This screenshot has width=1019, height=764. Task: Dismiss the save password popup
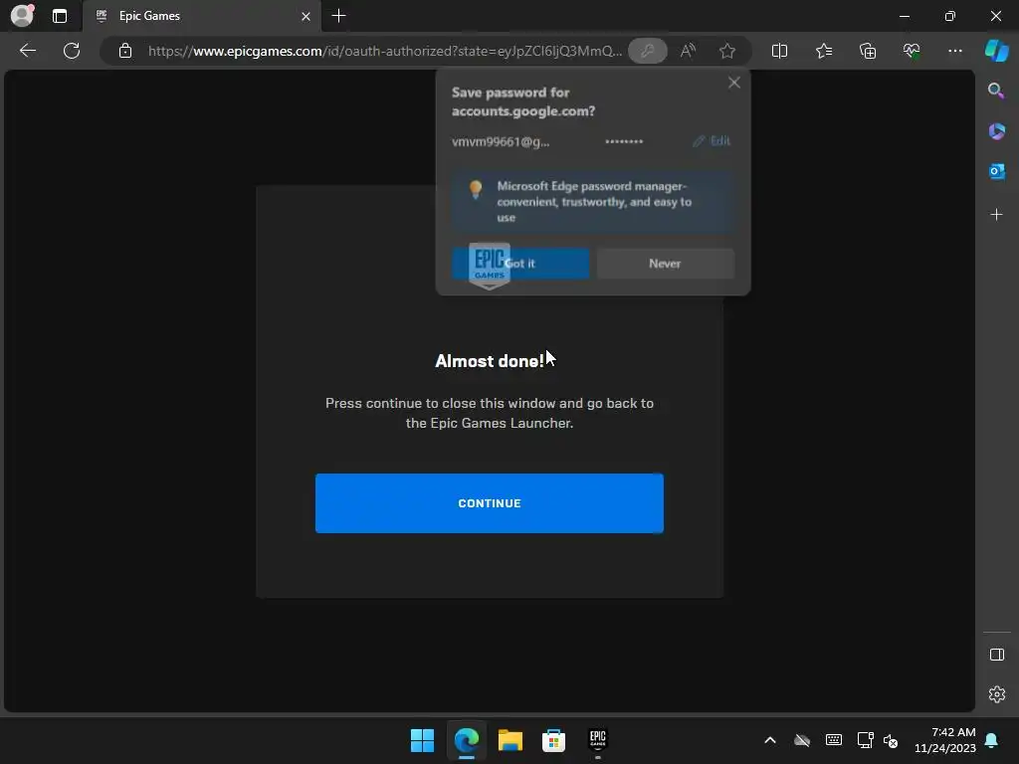pos(733,83)
